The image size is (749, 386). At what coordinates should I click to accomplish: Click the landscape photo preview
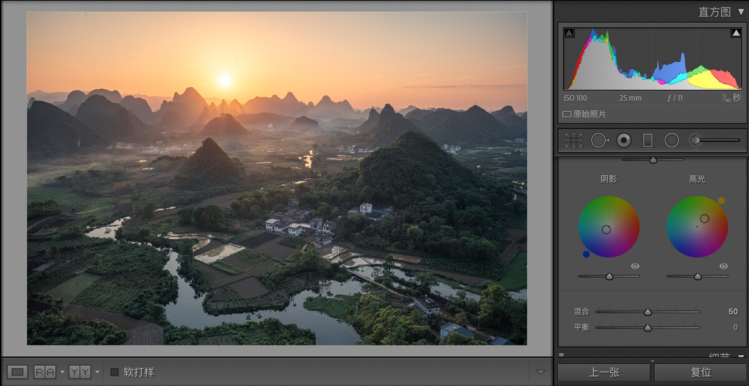277,178
